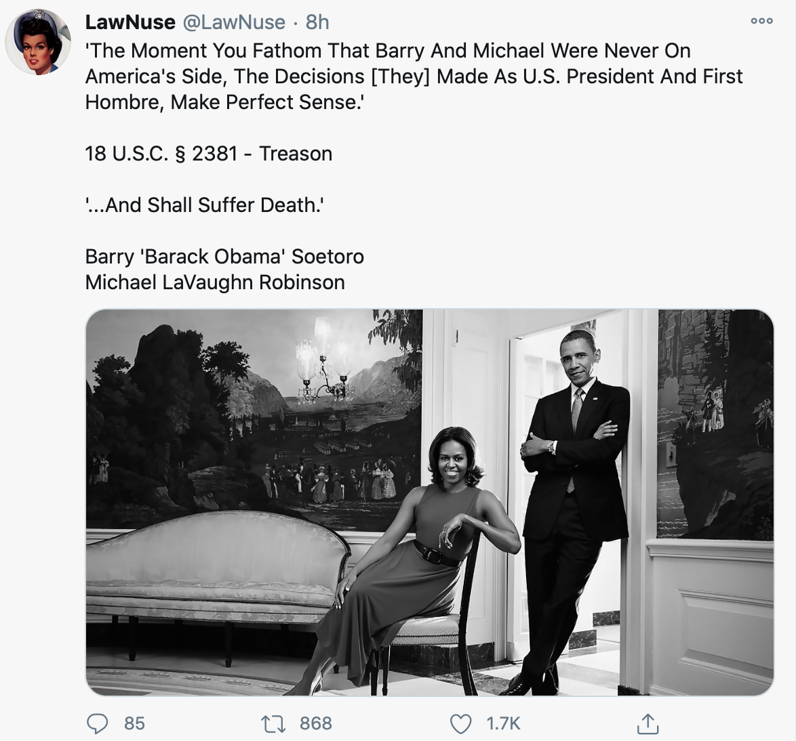Click the line '18 U.S.C. § 2381 - Treason'
Screen dimensions: 796x741
click(209, 154)
